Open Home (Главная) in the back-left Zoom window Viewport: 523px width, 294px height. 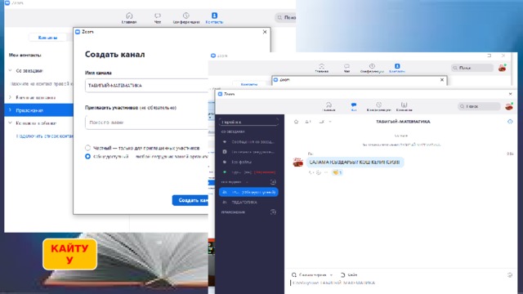[x=129, y=18]
